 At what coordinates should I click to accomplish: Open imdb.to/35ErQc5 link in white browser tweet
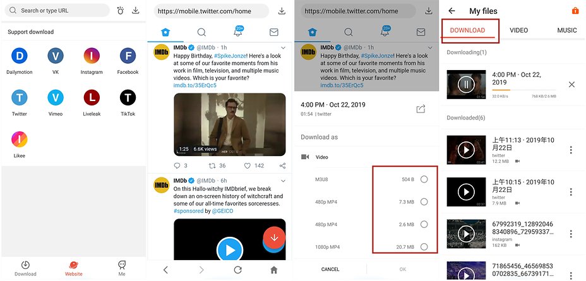[x=194, y=85]
